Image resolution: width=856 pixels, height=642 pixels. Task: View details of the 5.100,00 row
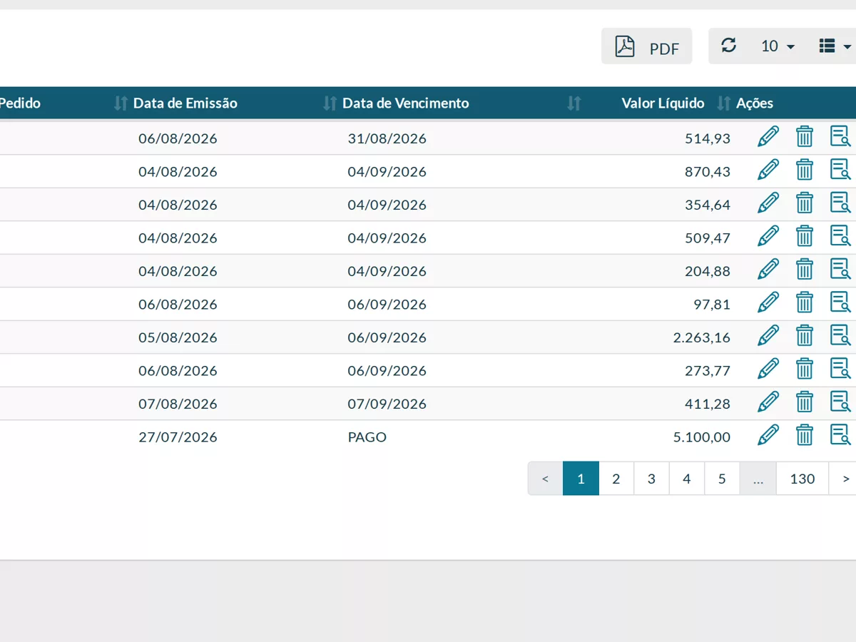pyautogui.click(x=840, y=435)
